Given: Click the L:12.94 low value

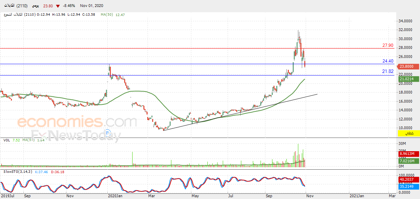Looking at the screenshot, I should click(74, 15).
